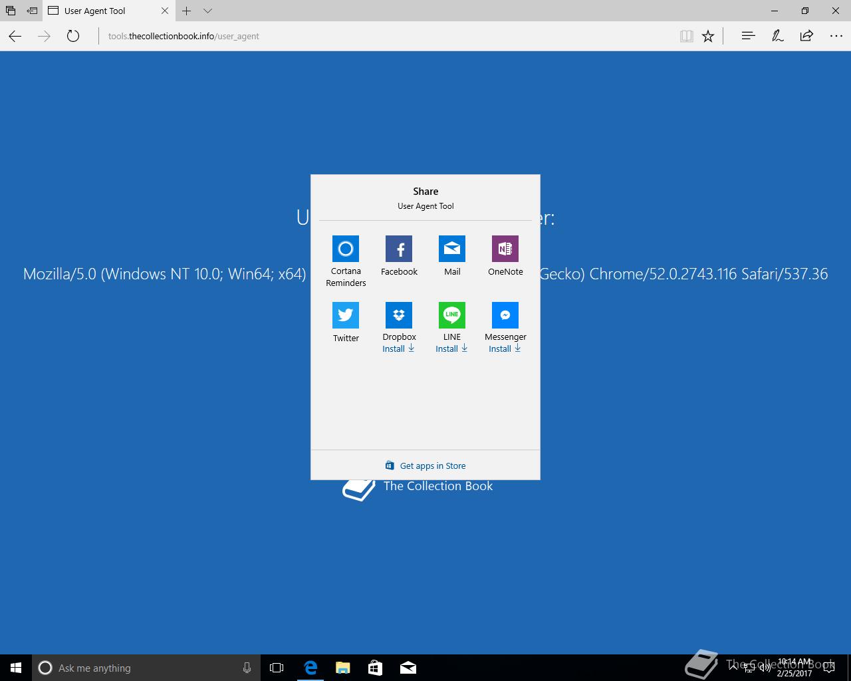851x681 pixels.
Task: Share to Facebook
Action: 399,256
